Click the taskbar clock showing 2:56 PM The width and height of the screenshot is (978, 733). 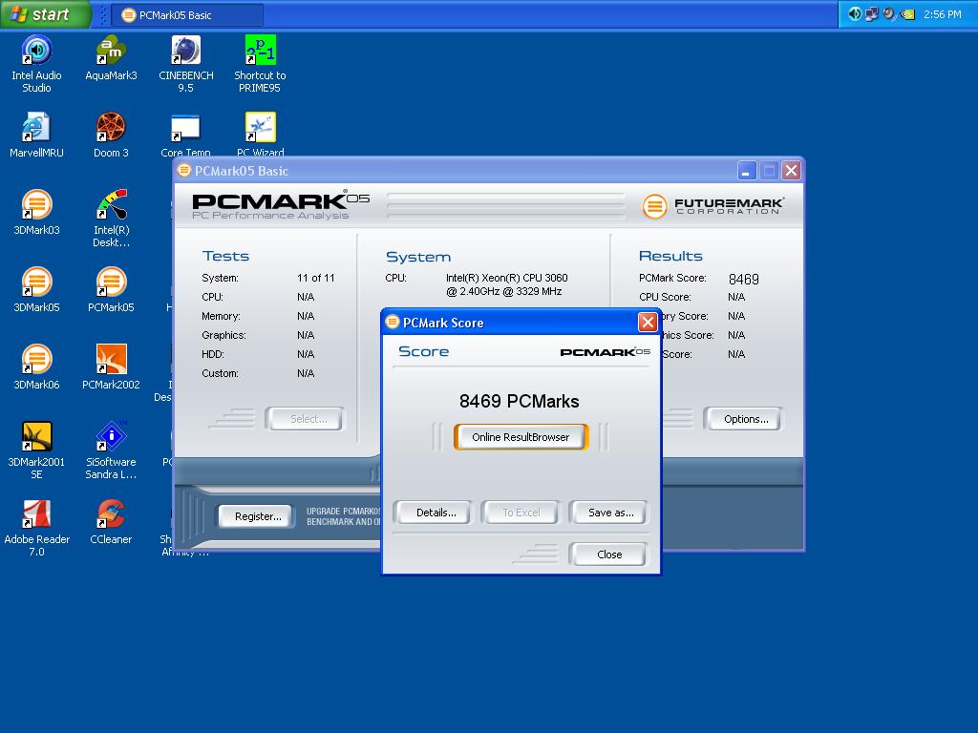(x=942, y=14)
